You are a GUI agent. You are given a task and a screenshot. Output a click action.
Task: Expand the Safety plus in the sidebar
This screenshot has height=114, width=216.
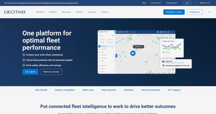click(114, 52)
